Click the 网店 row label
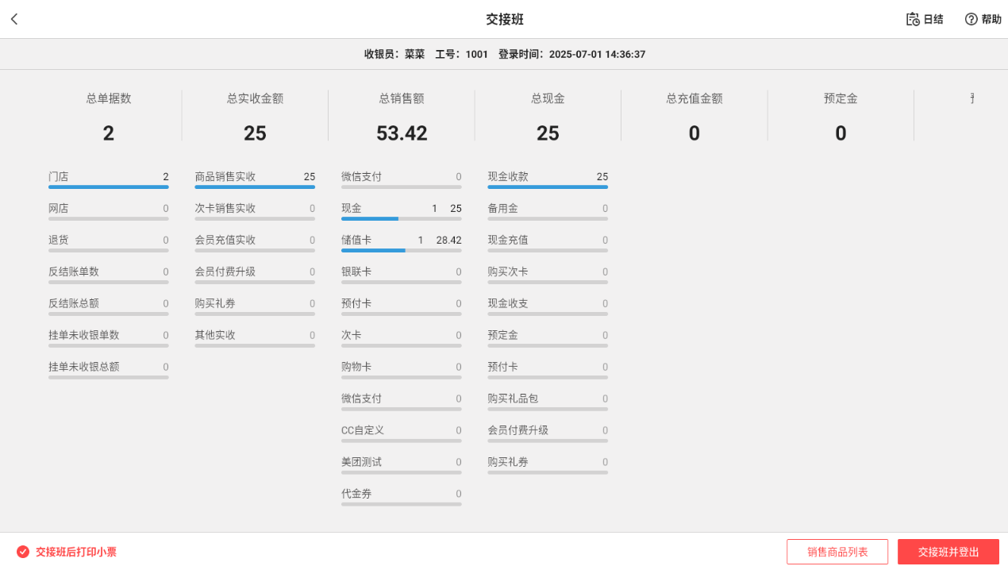This screenshot has width=1008, height=570. pyautogui.click(x=59, y=208)
